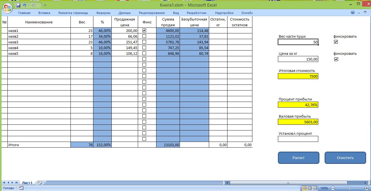
Task: Click the Цена за кг value field
Action: (298, 59)
